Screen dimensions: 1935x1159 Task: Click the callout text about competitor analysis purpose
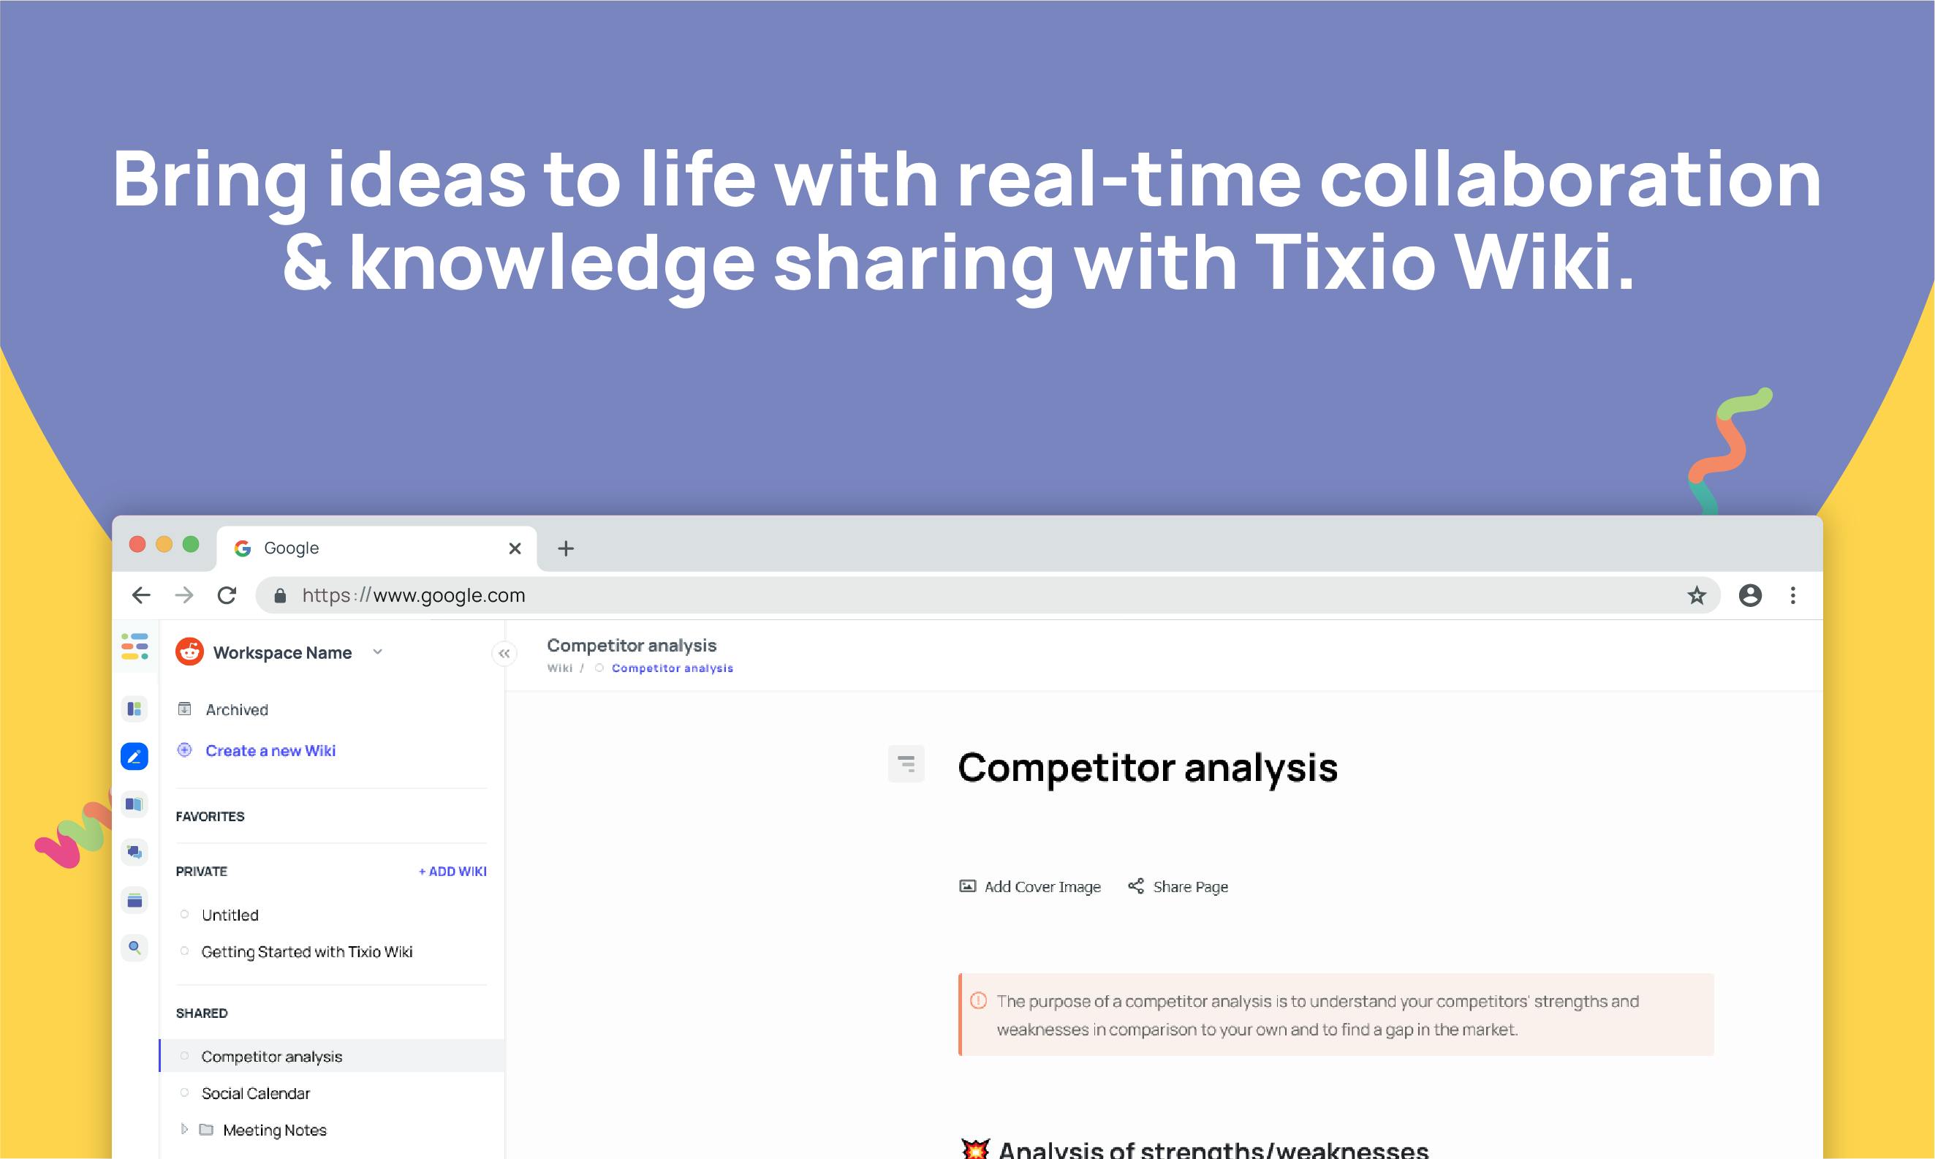(1318, 1015)
